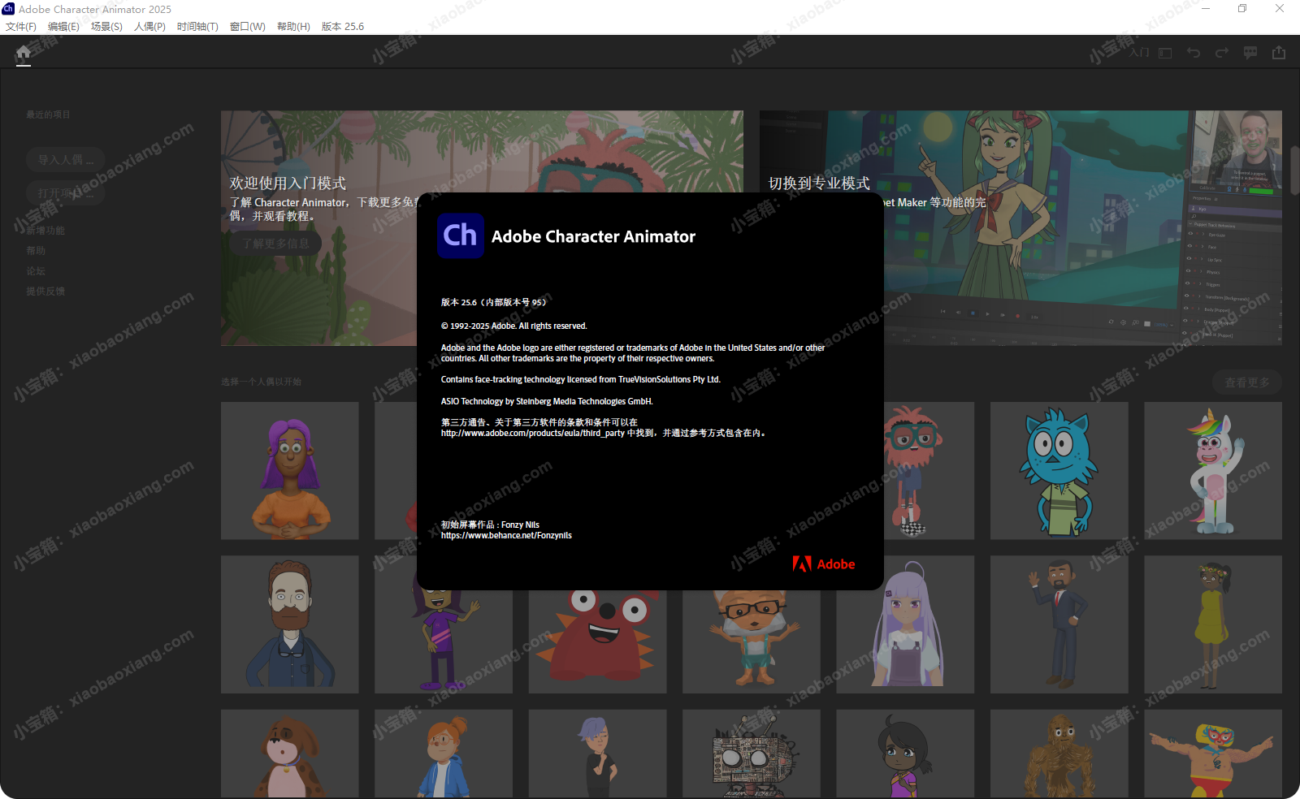The height and width of the screenshot is (799, 1300).
Task: Click the Adobe logo in the about dialog
Action: coord(823,564)
